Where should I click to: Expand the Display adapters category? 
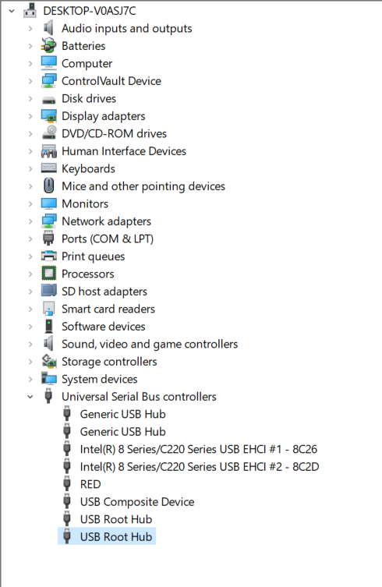coord(30,116)
